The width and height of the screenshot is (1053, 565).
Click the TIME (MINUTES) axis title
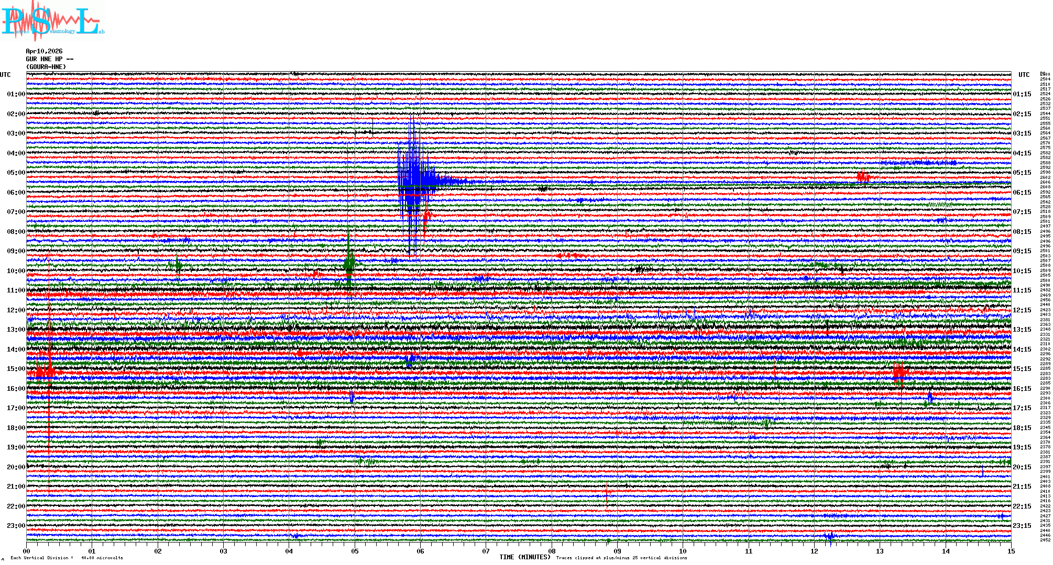[x=524, y=557]
